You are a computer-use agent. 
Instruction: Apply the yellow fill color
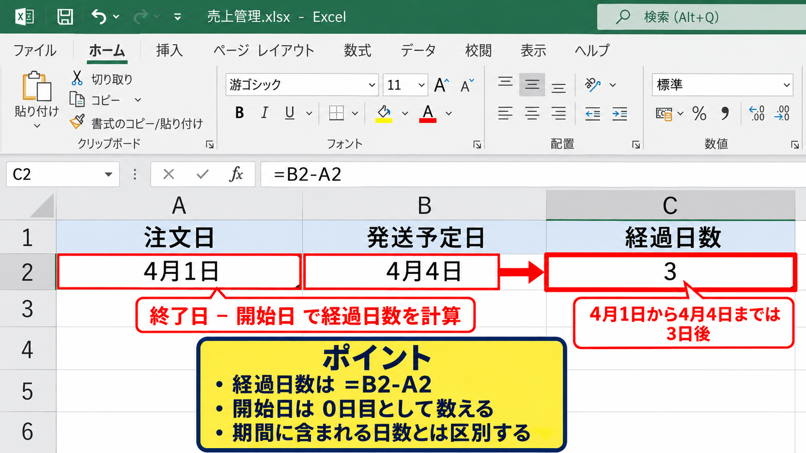[384, 114]
